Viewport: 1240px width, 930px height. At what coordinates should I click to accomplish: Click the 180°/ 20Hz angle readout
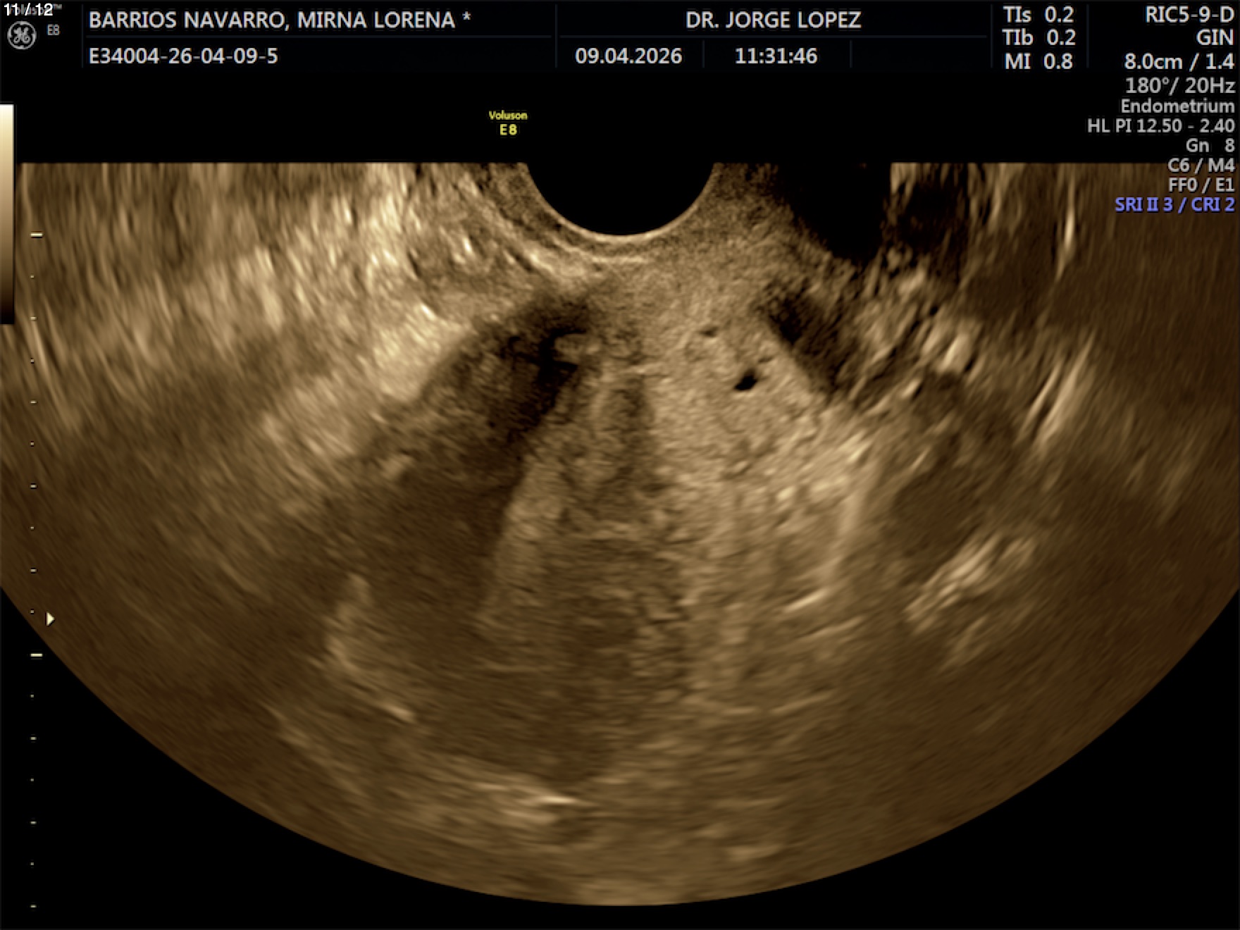click(1179, 86)
